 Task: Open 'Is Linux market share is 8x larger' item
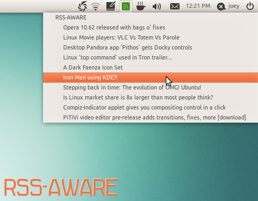[x=151, y=97]
